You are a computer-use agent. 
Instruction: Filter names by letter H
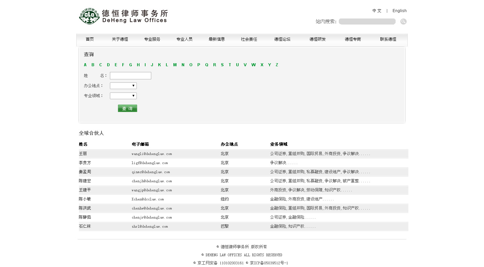click(138, 65)
